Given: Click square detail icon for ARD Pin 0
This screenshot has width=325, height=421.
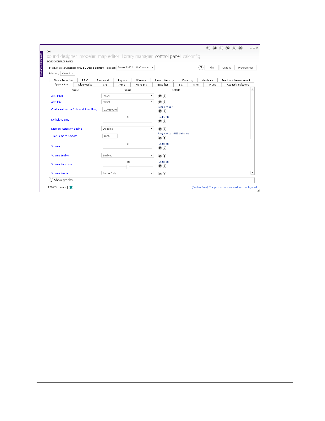Looking at the screenshot, I should (160, 96).
